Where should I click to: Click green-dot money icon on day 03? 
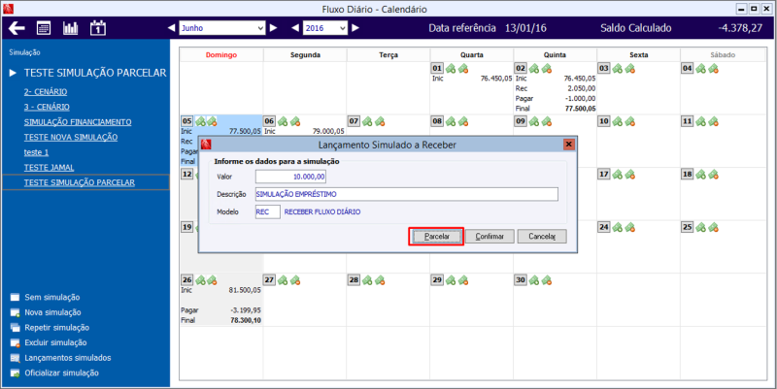tap(618, 68)
